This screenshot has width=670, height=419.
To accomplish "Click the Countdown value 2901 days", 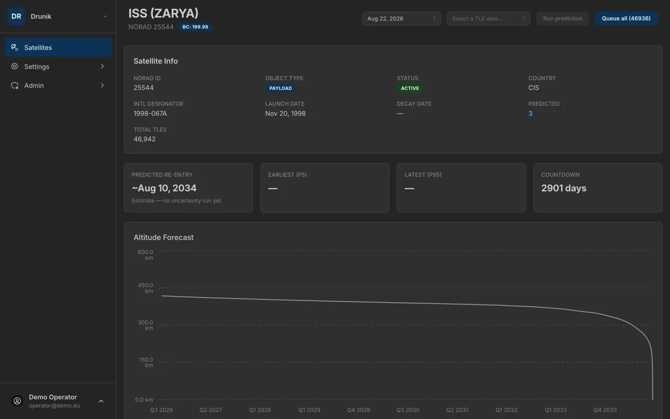I will pos(563,188).
